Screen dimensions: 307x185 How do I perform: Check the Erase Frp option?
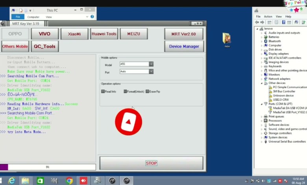pyautogui.click(x=148, y=91)
